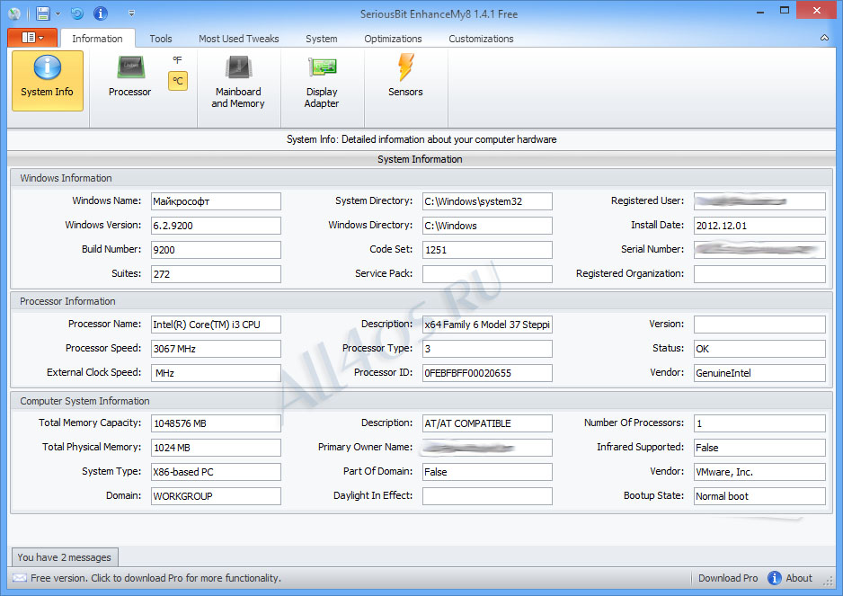Click the Part Of Domain field
This screenshot has height=596, width=843.
tap(487, 472)
